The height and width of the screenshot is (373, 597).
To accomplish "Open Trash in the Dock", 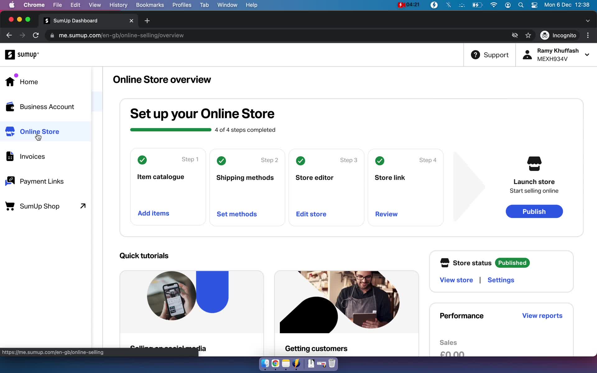I will [332, 363].
